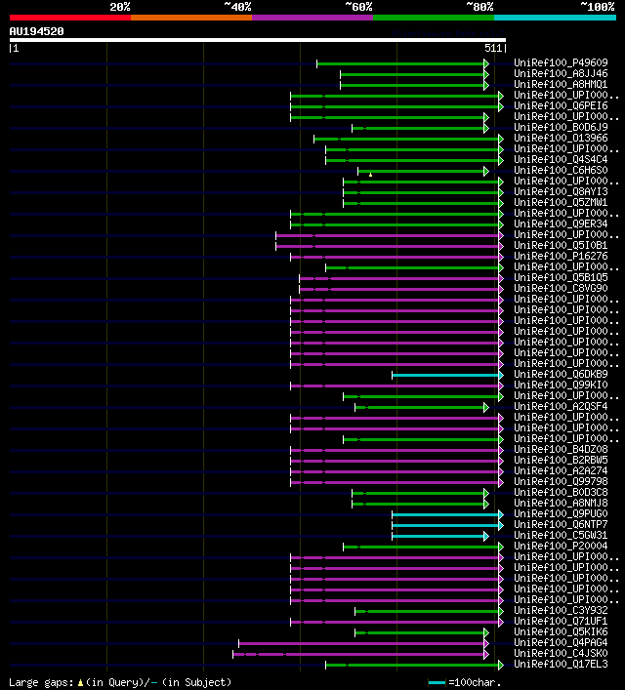Image resolution: width=625 pixels, height=690 pixels.
Task: Click the arrowhead ending the A2QSF4 alignment
Action: tap(486, 408)
